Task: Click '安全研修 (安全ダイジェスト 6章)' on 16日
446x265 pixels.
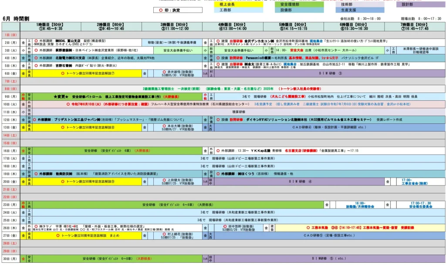Action: click(117, 151)
